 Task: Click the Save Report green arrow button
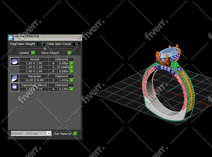[70, 53]
